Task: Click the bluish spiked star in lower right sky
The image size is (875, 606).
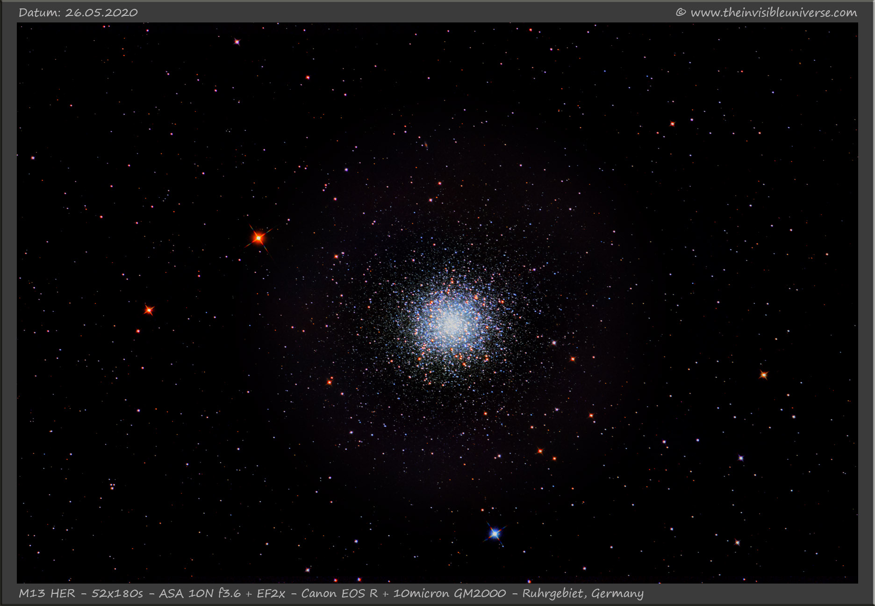Action: point(740,458)
